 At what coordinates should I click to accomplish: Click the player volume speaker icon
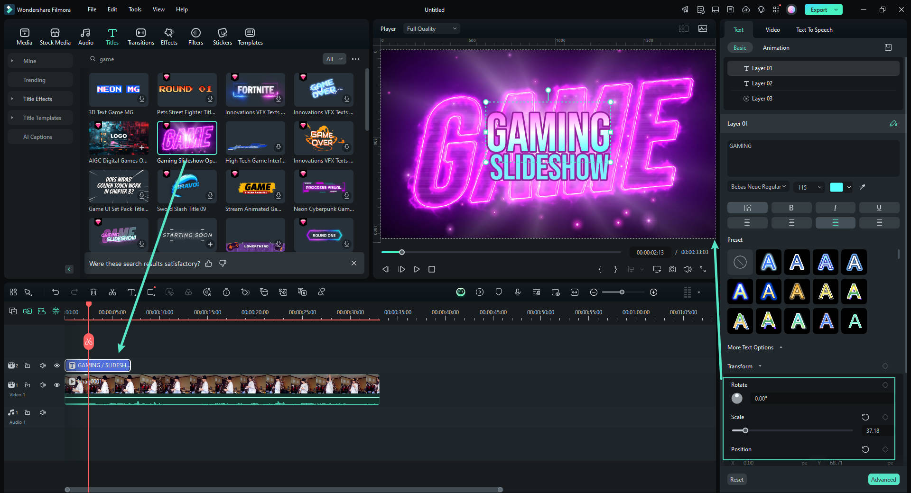tap(688, 269)
